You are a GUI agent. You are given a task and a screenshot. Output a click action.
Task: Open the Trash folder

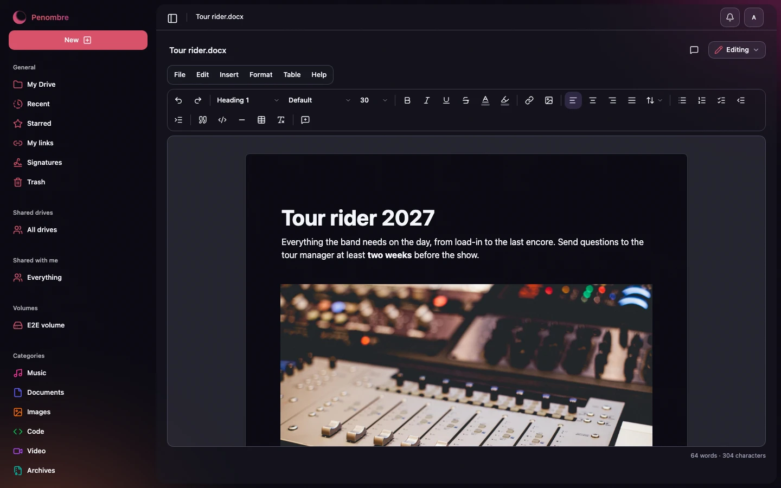pos(78,182)
